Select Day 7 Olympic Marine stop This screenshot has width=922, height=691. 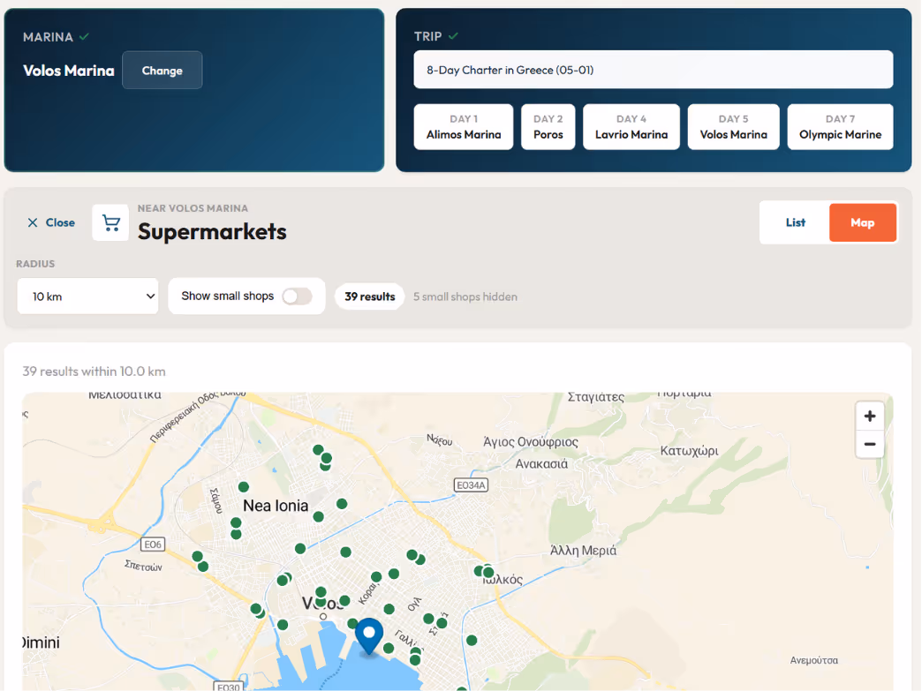[840, 127]
